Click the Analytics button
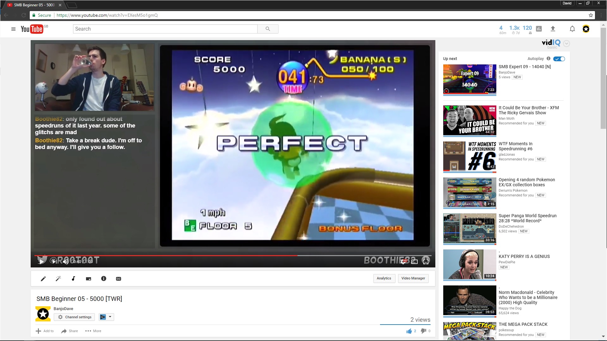607x341 pixels. pos(384,278)
